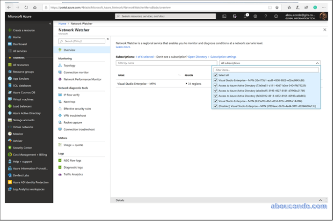
Task: Open Cloud Shell from the top bar
Action: tap(225, 16)
